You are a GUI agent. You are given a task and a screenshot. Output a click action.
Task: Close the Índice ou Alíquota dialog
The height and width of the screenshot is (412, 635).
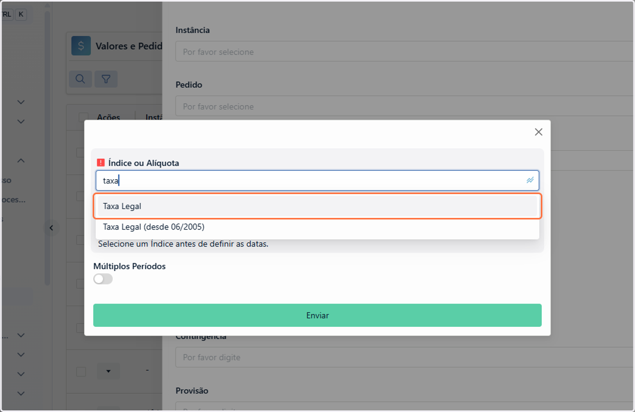pyautogui.click(x=539, y=132)
